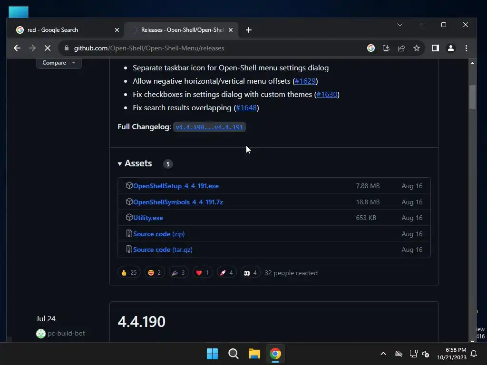
Task: Click the Assets count badge 5
Action: 168,164
